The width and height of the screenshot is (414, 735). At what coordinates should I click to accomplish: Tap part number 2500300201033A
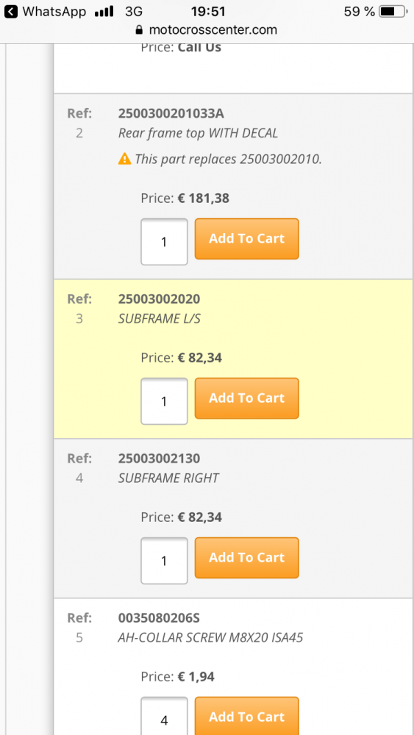171,113
